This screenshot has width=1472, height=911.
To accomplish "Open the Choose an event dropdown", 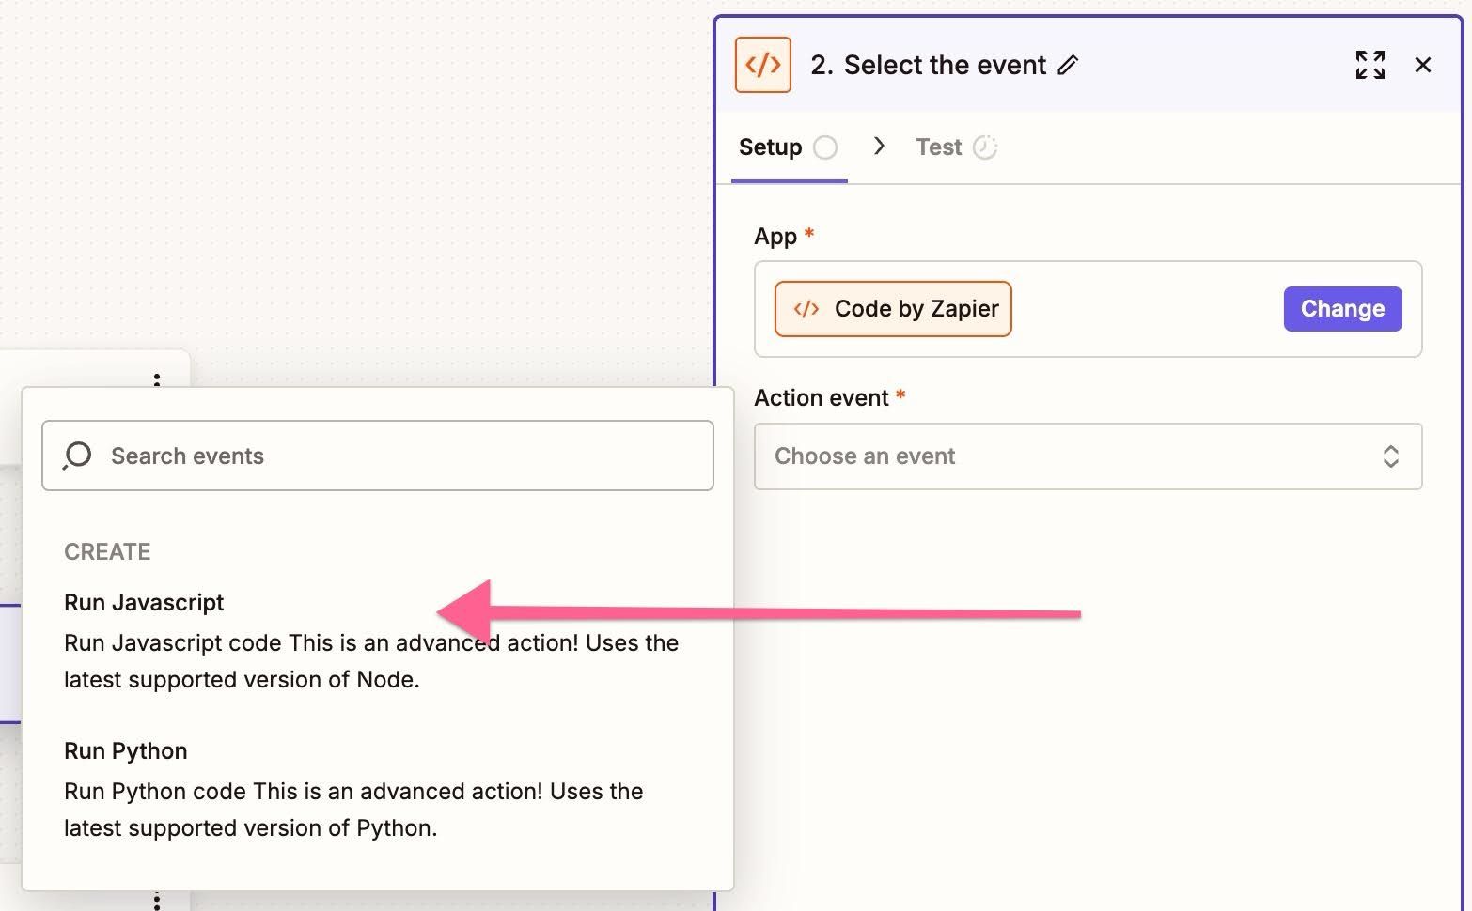I will (1088, 456).
